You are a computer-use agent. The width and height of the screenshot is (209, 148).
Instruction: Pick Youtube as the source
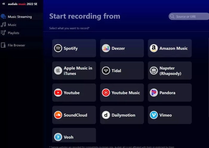(74, 93)
